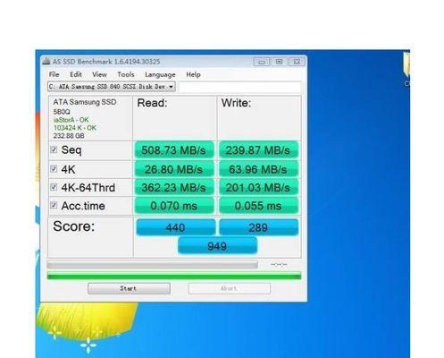
Task: Toggle the 4K-64Thrd test checkbox
Action: tap(54, 187)
